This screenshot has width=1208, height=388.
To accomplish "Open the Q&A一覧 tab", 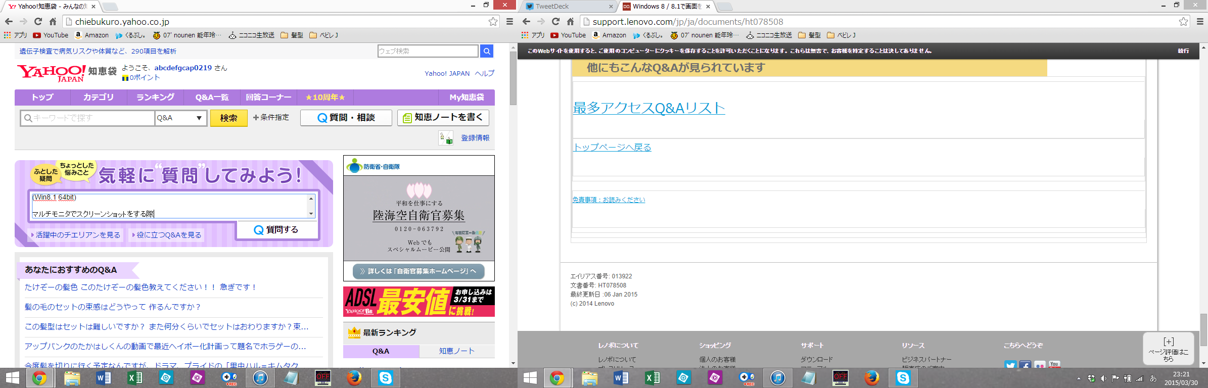I will point(212,97).
